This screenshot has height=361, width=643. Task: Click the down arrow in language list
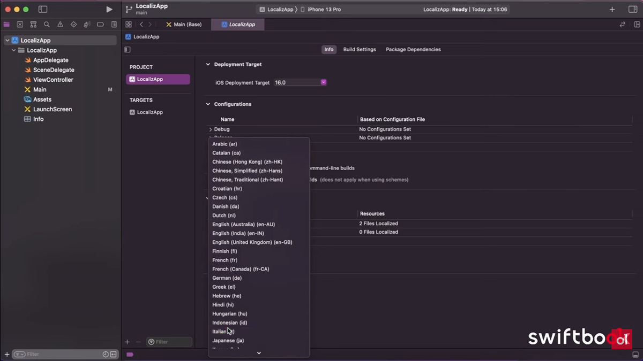pos(259,353)
